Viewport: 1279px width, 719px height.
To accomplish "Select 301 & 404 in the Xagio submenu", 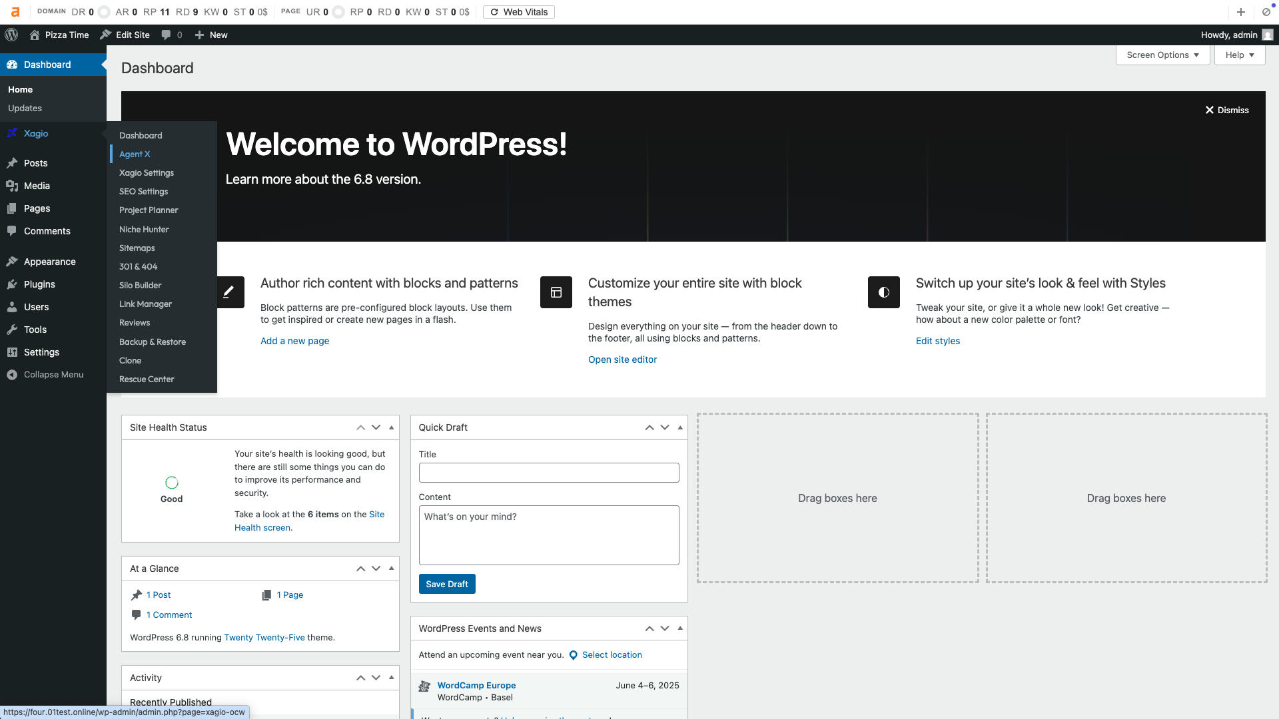I will (x=138, y=266).
